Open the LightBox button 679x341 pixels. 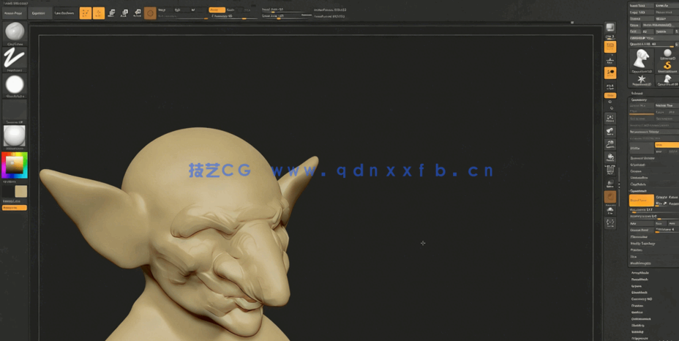(x=39, y=13)
